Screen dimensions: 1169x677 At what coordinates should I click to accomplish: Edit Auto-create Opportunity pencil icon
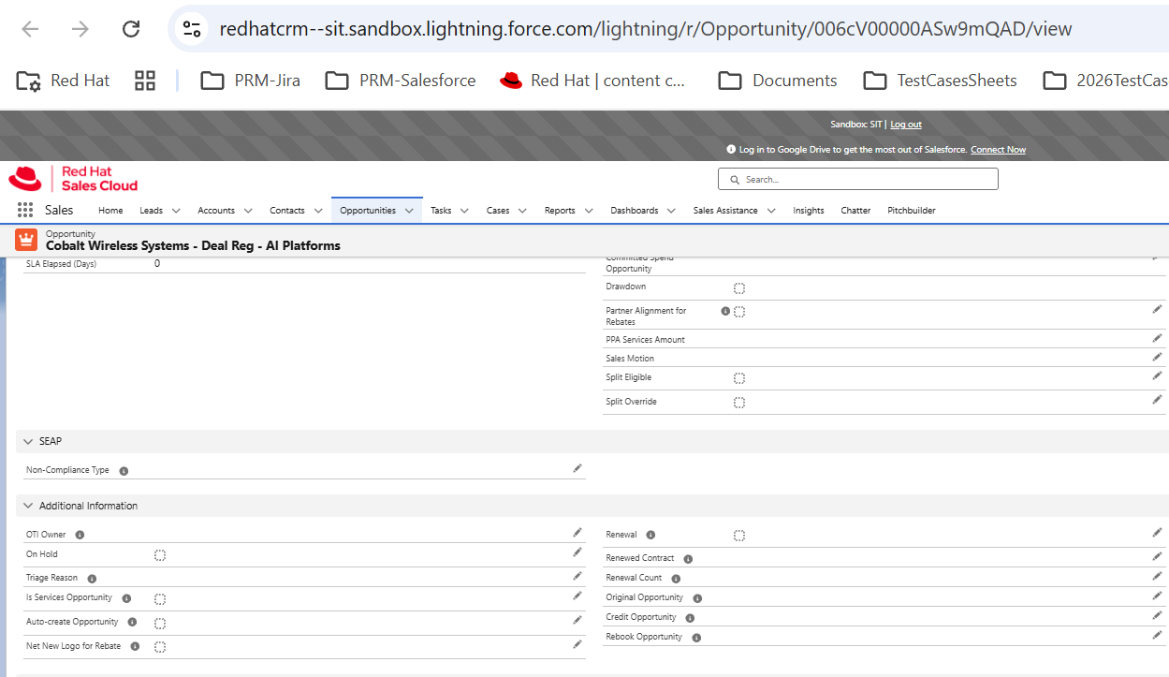tap(577, 620)
